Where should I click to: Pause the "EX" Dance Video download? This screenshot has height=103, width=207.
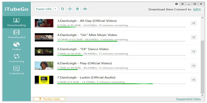pos(194,51)
